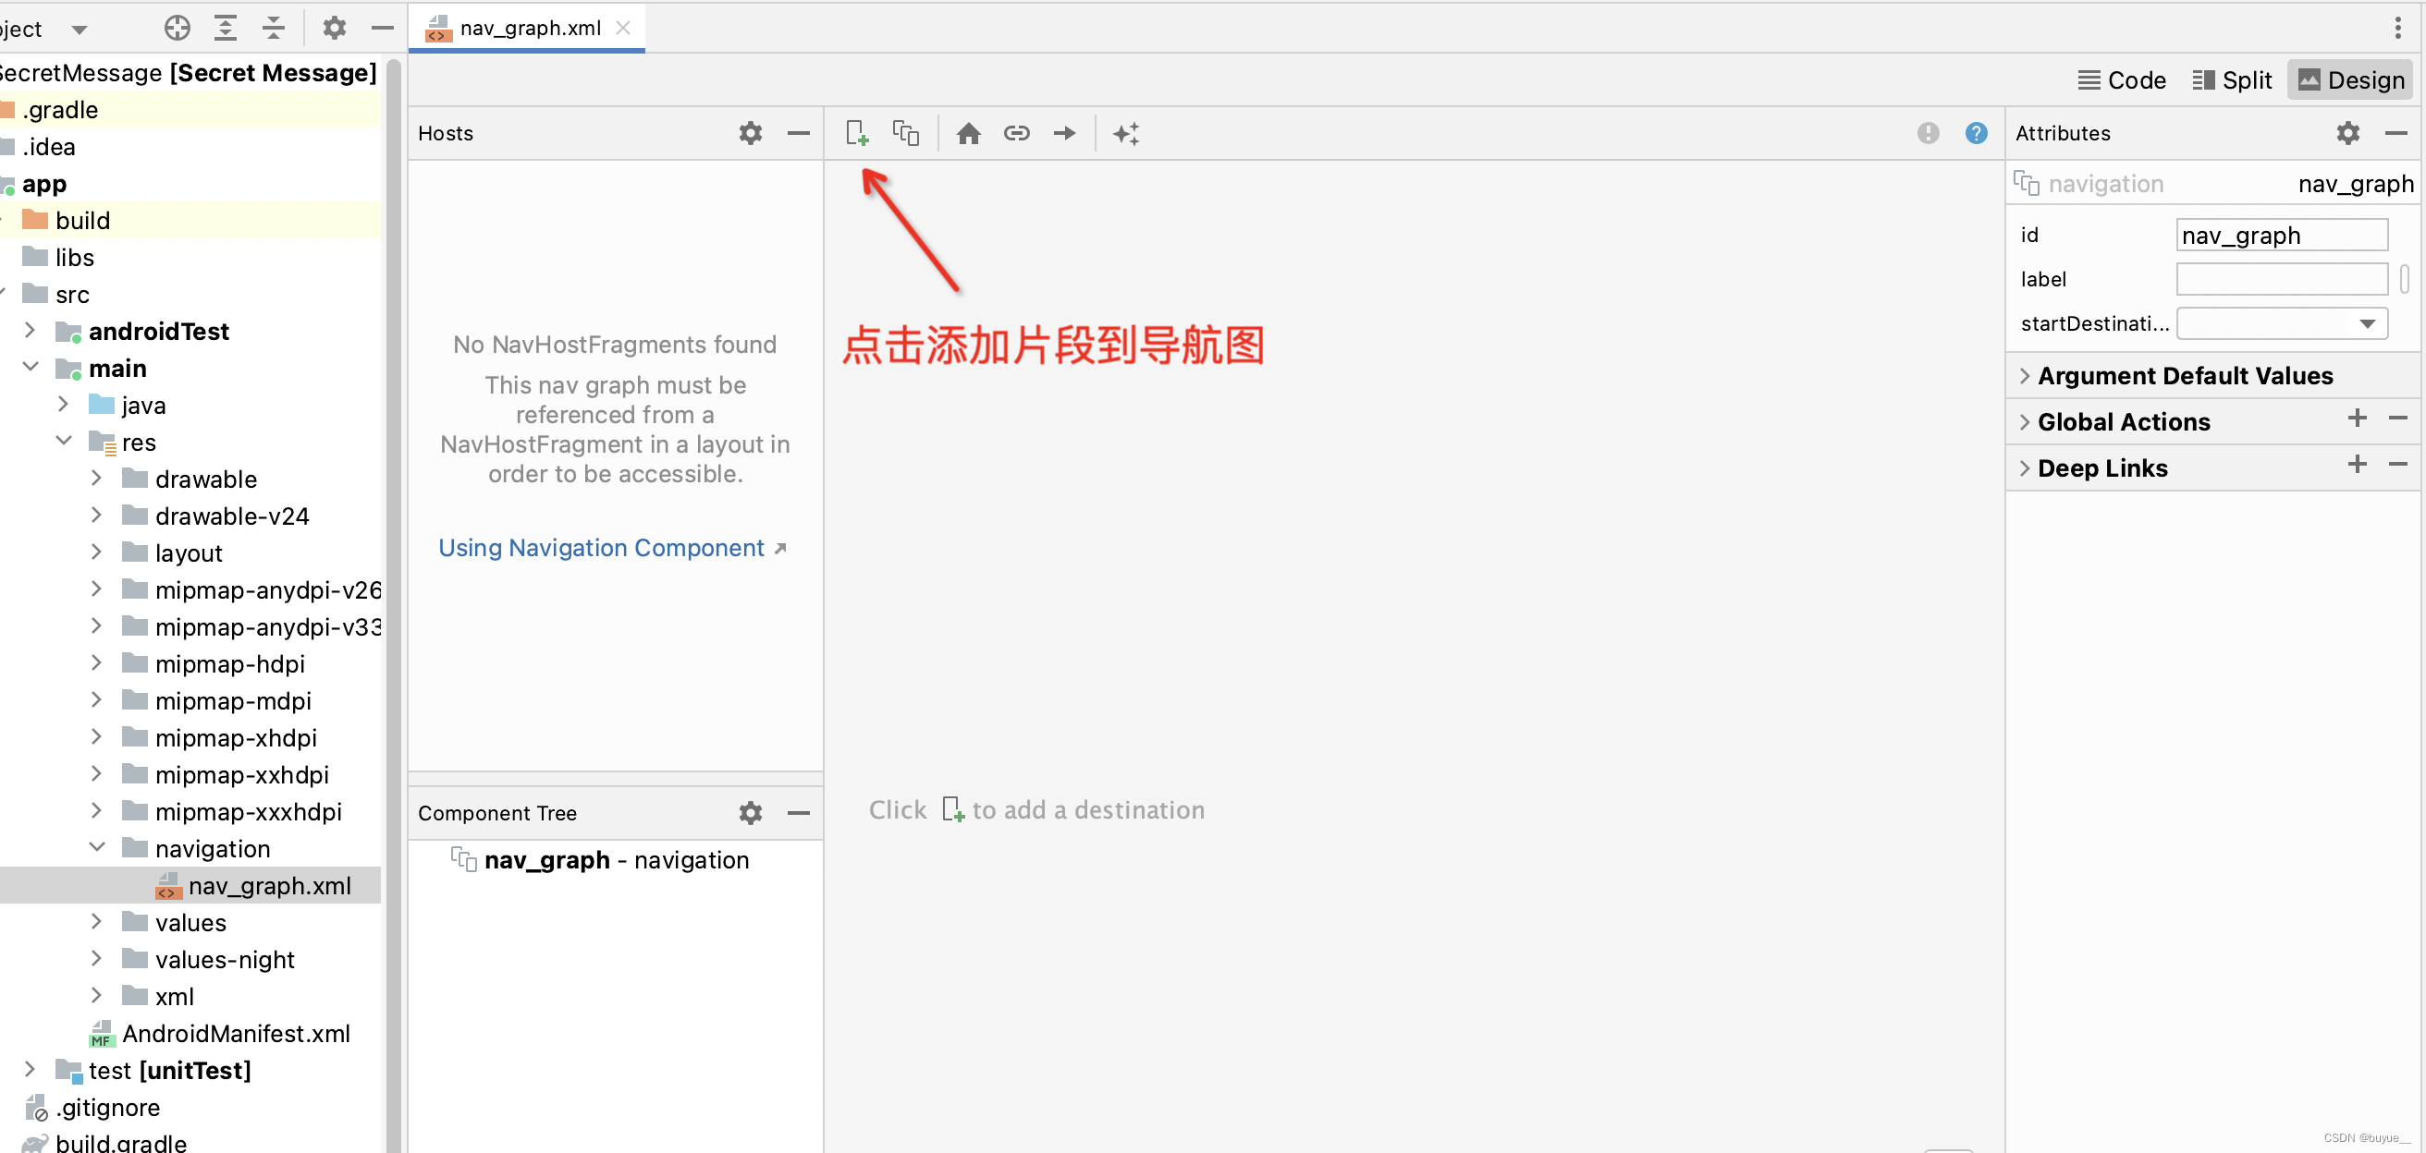
Task: Expand the java folder
Action: point(63,405)
